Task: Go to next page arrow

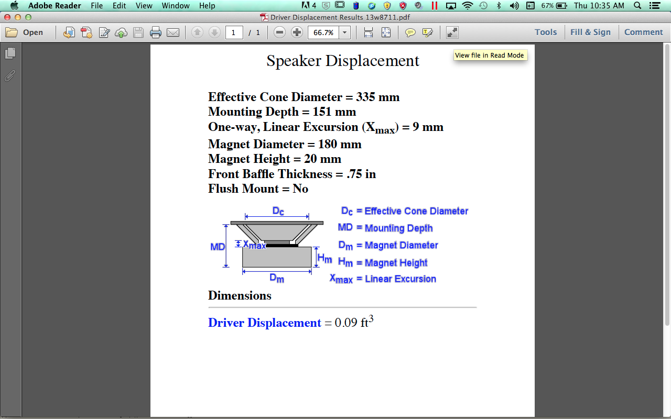Action: click(x=214, y=32)
